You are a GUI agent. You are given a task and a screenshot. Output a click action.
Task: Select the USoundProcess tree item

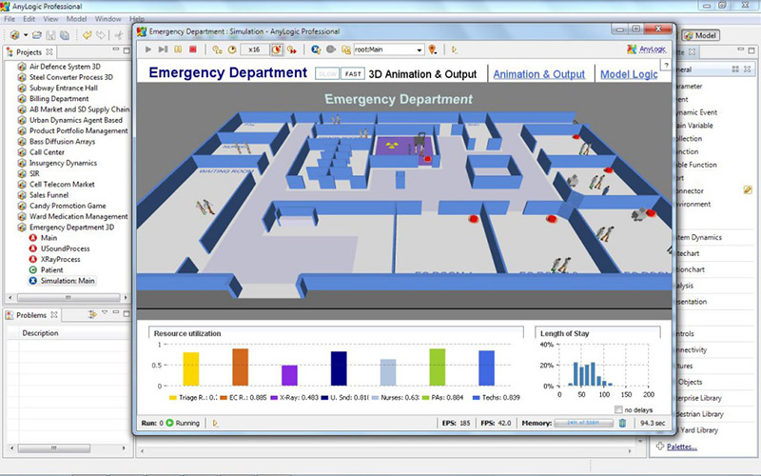[x=65, y=248]
